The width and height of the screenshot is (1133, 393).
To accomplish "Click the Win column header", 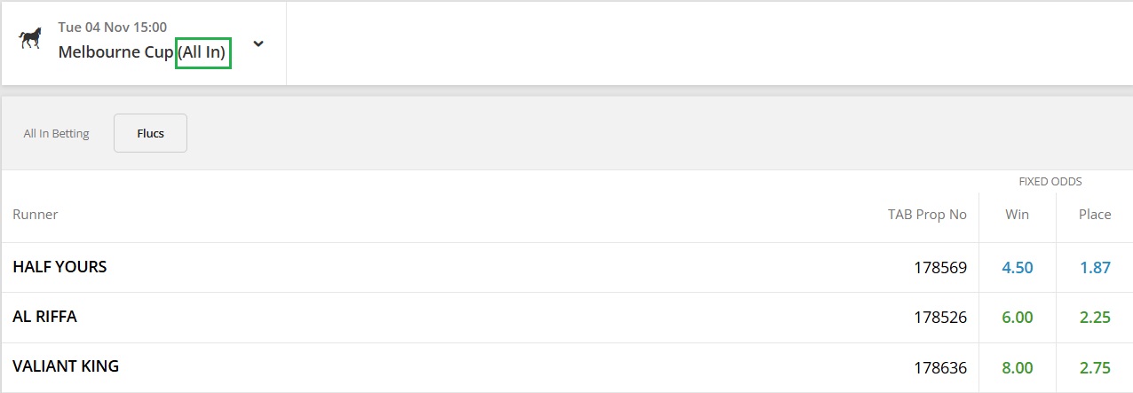I will pos(1018,214).
